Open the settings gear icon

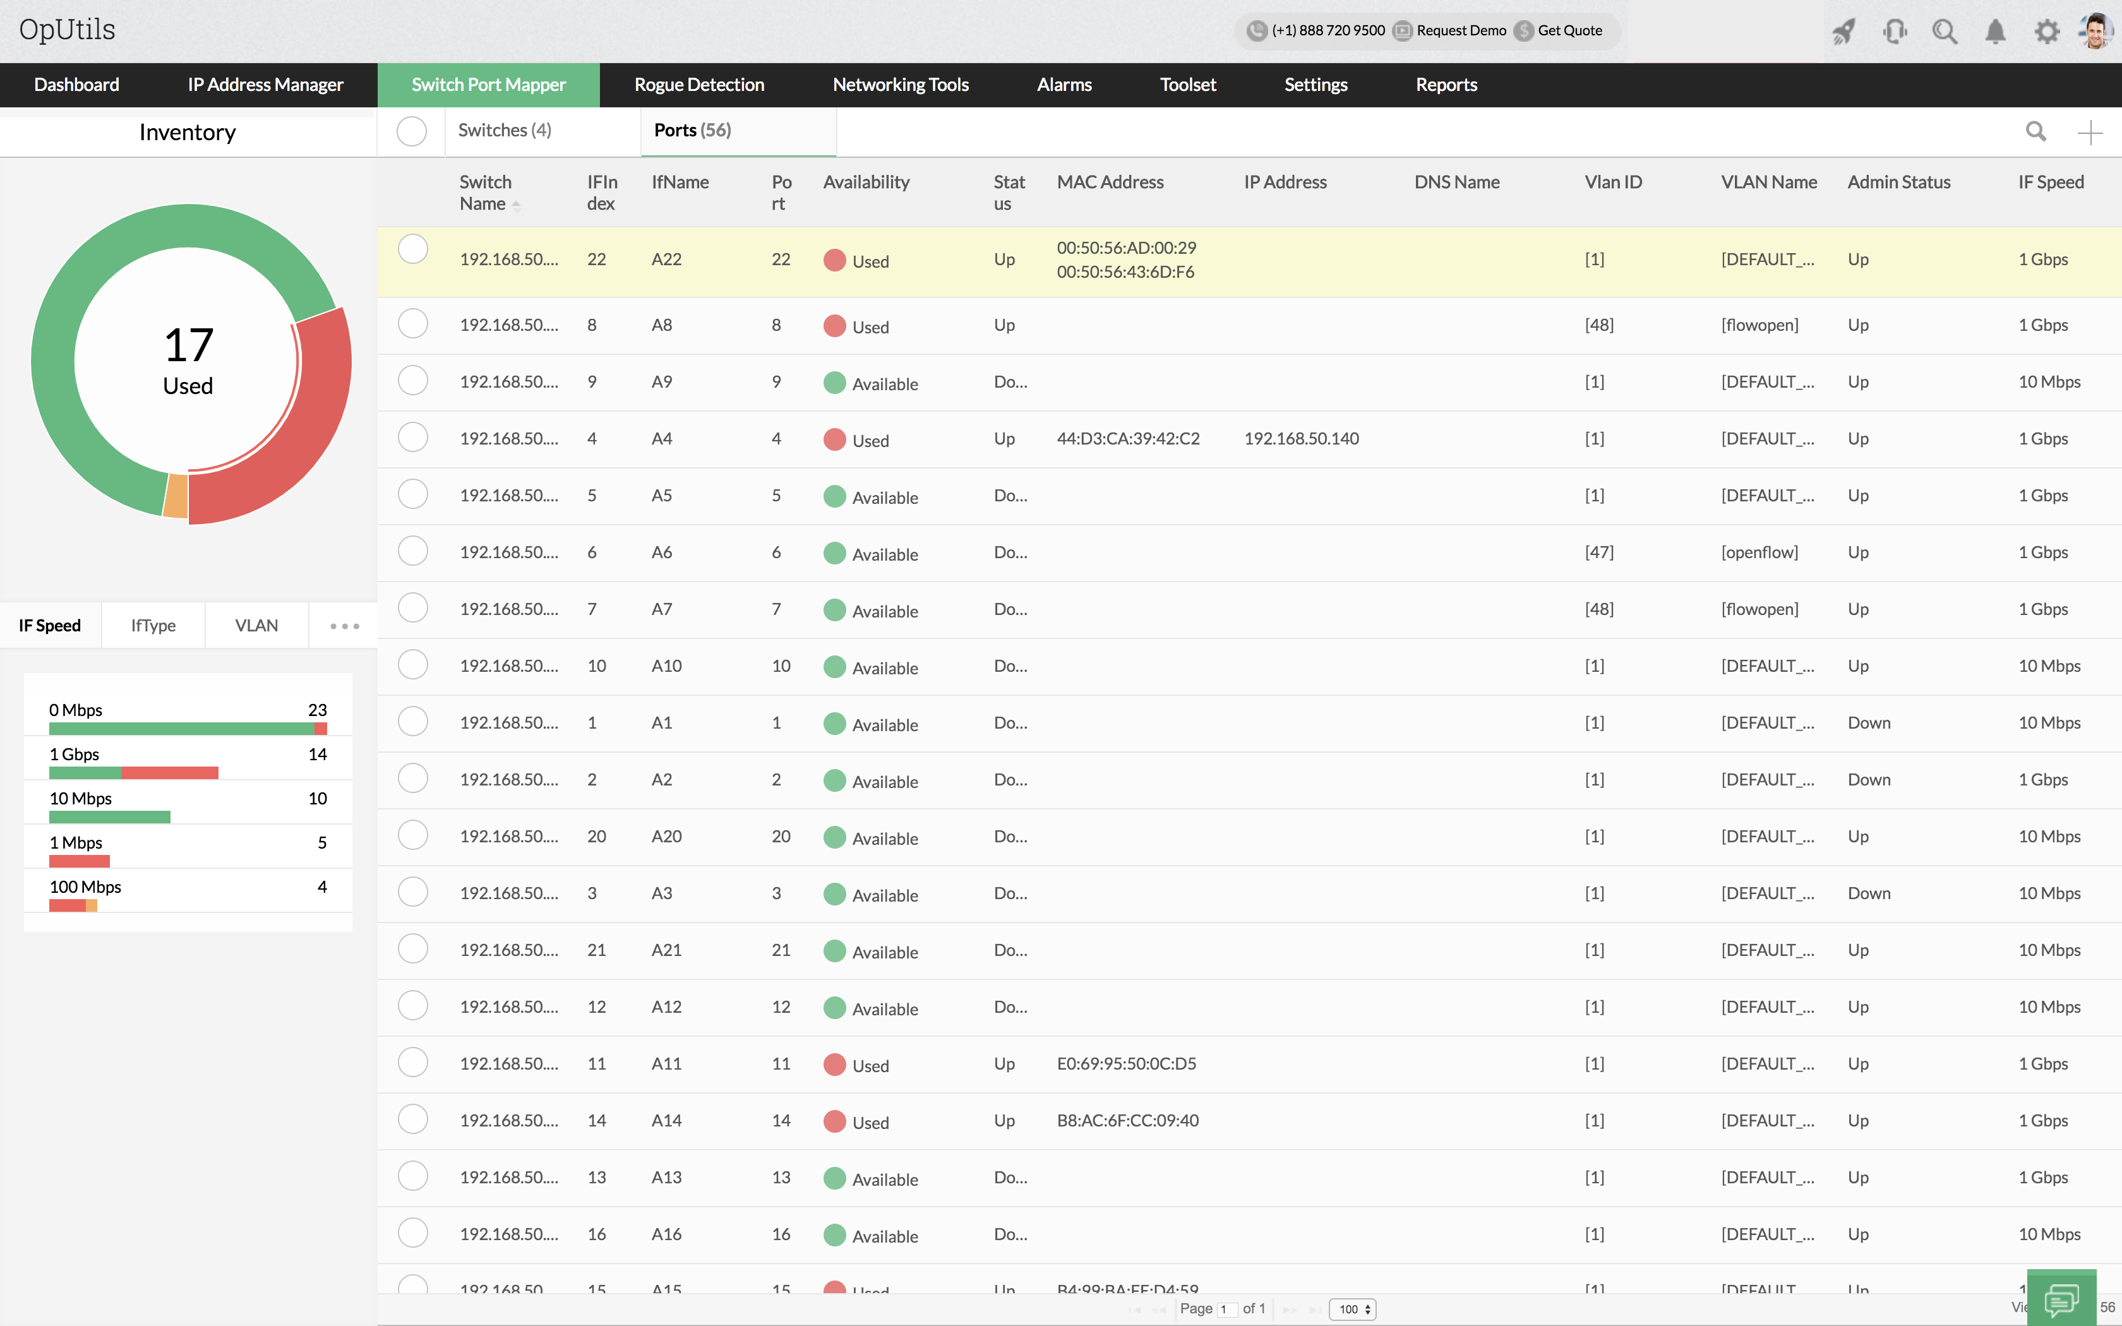tap(2047, 32)
